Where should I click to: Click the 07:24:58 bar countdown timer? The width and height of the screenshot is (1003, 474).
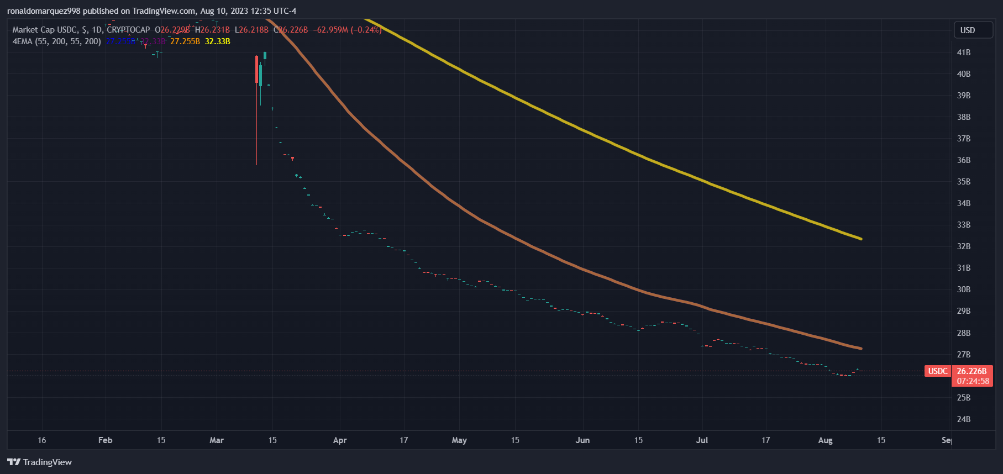tap(973, 381)
